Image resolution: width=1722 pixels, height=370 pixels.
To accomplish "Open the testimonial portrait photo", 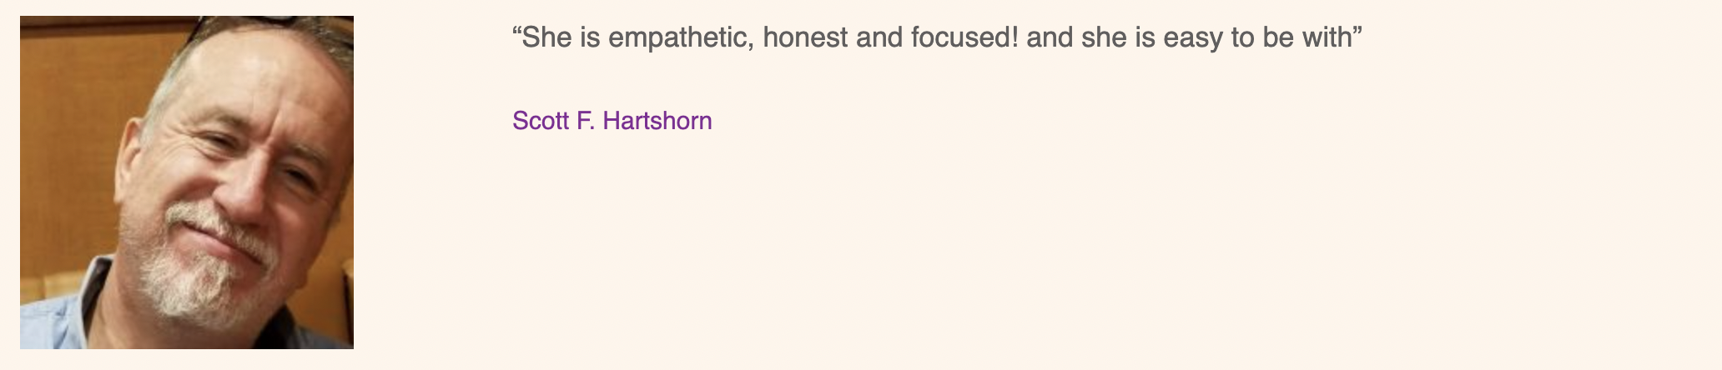I will pyautogui.click(x=187, y=182).
